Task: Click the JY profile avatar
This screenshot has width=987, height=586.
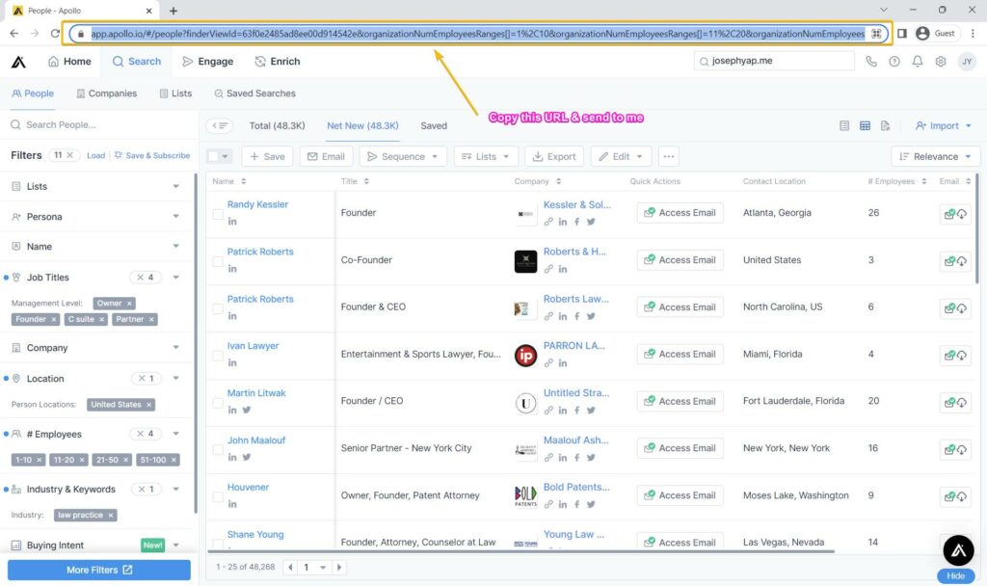Action: coord(967,62)
